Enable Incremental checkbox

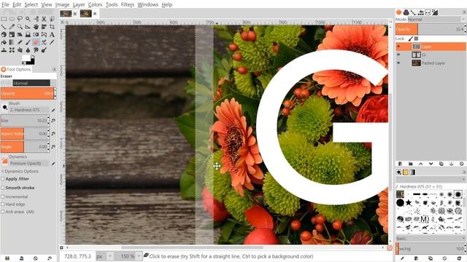(3, 196)
